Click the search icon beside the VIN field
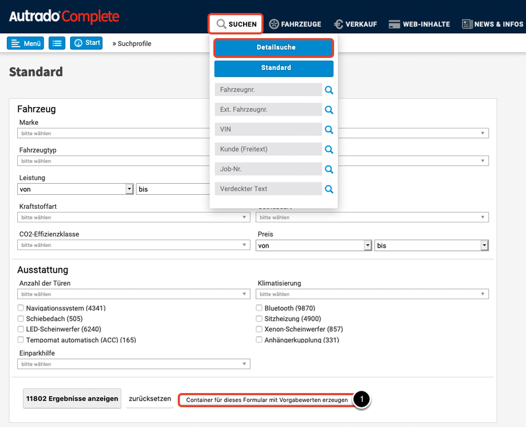This screenshot has height=427, width=526. coord(329,130)
